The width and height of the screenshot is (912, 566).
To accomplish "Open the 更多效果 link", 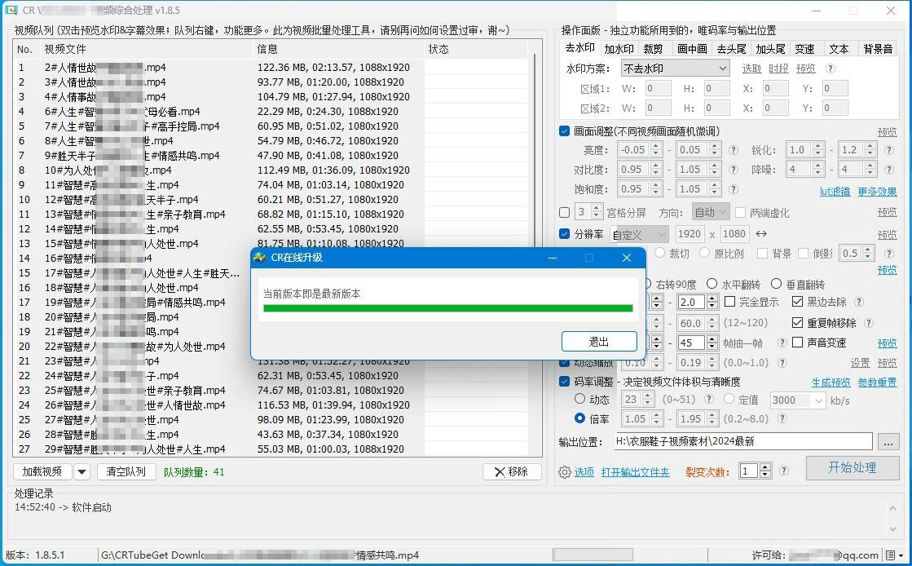I will 877,192.
